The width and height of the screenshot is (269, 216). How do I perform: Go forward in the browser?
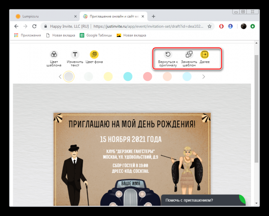click(25, 26)
